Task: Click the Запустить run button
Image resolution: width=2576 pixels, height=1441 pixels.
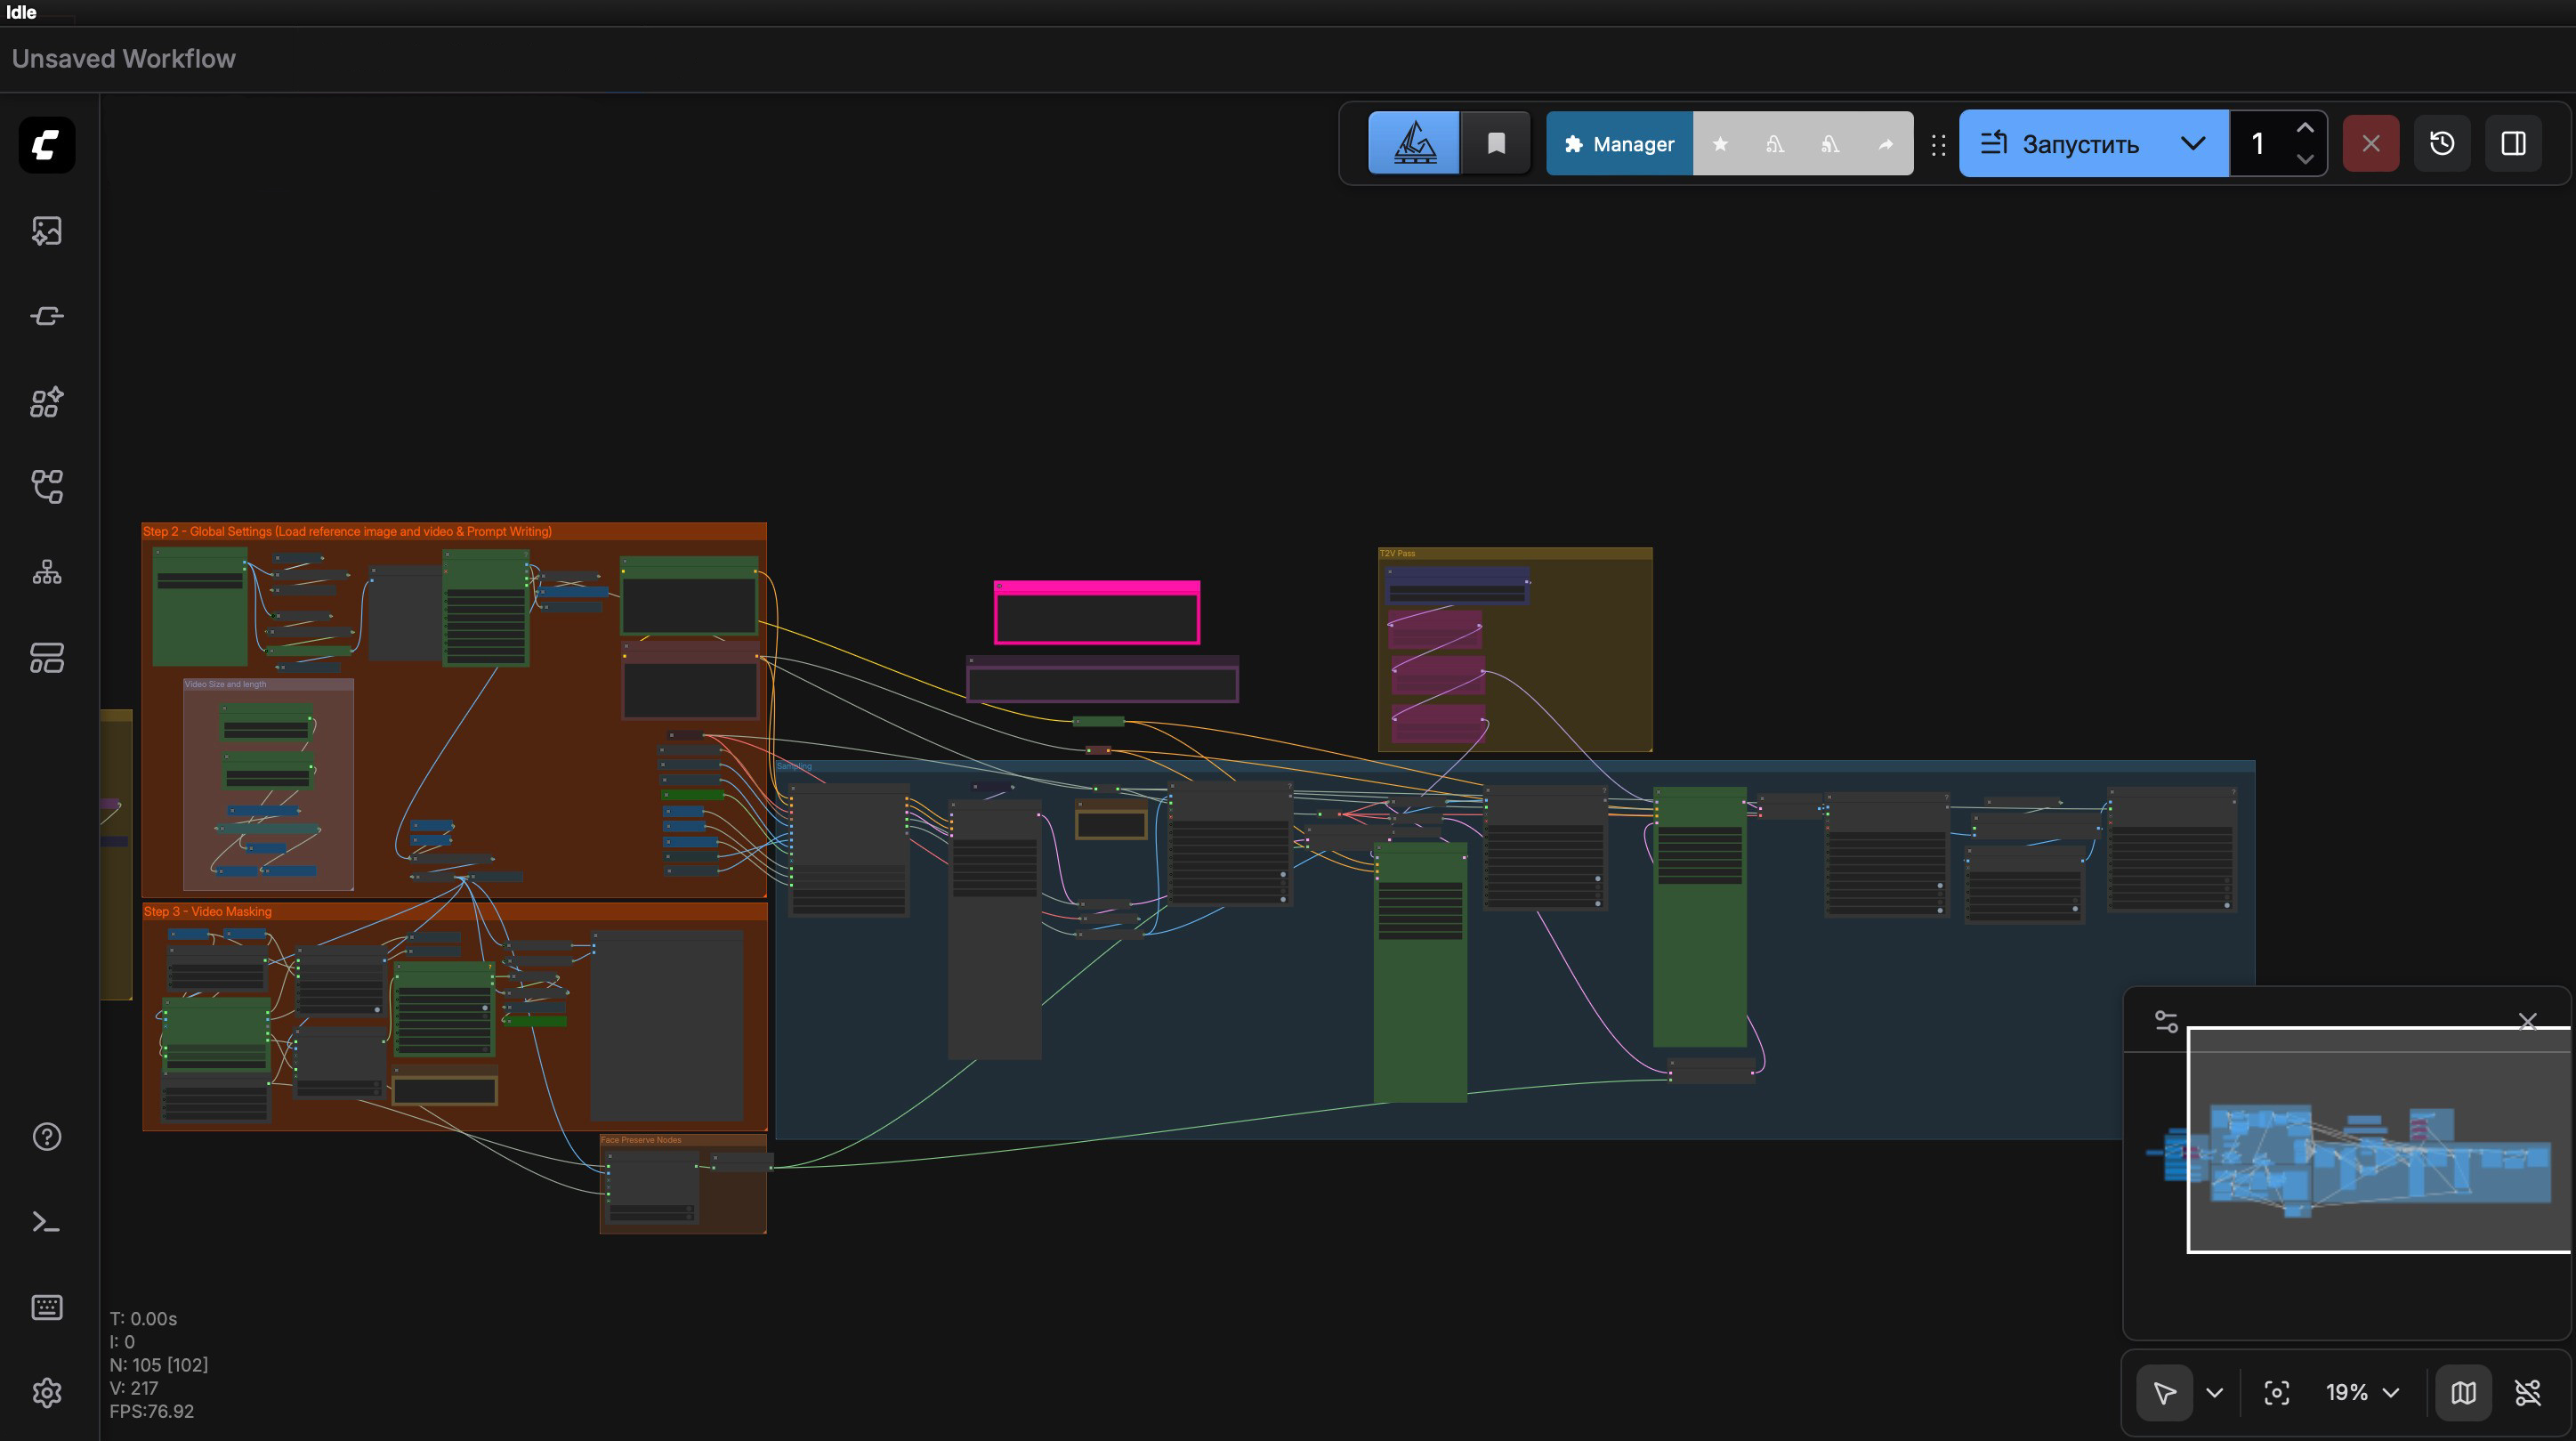Action: (x=2062, y=143)
